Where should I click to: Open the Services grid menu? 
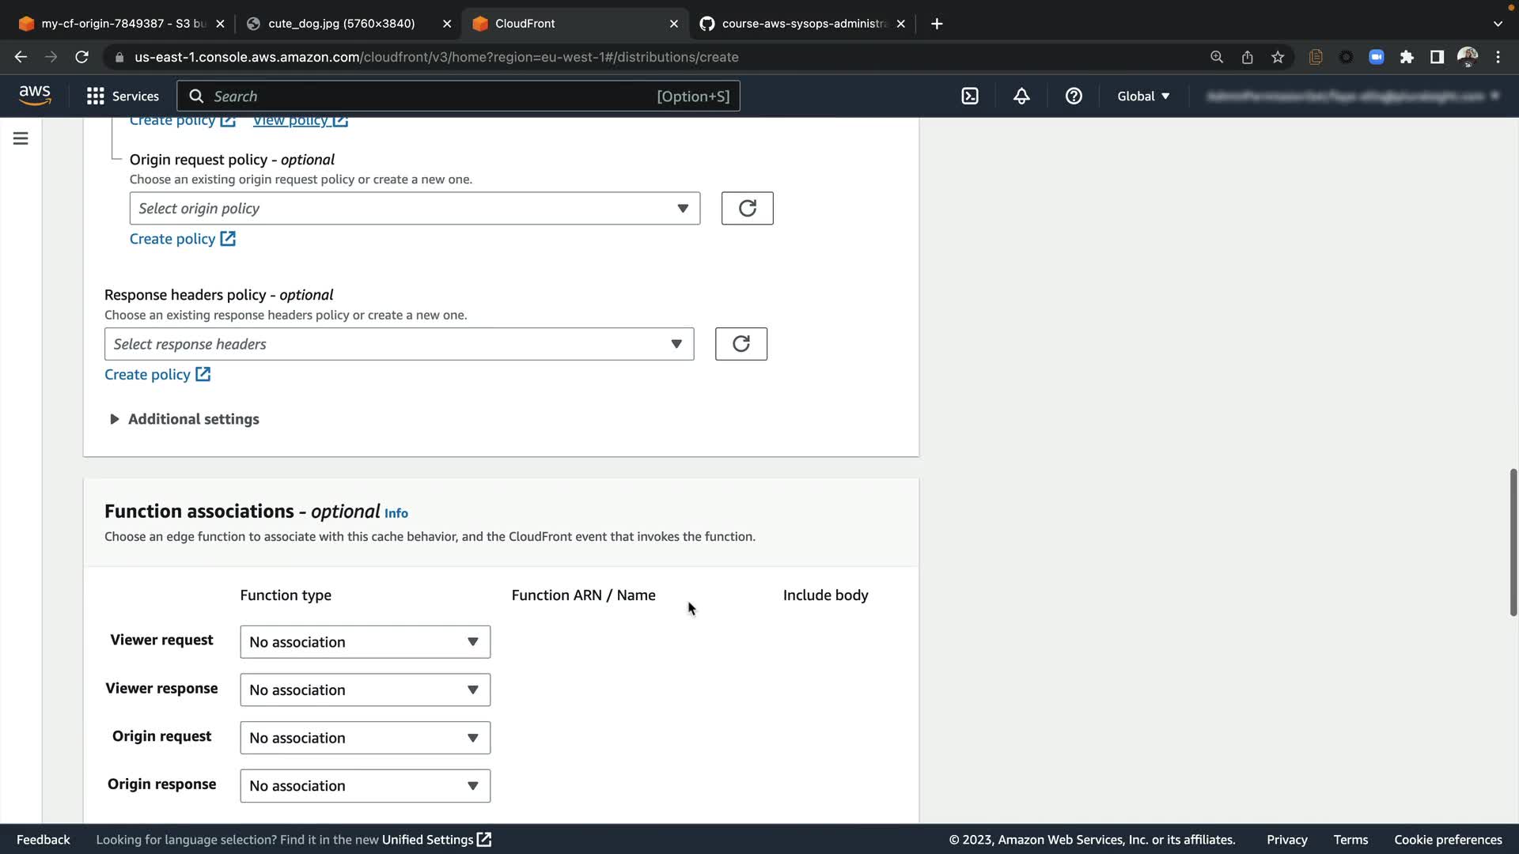click(123, 96)
